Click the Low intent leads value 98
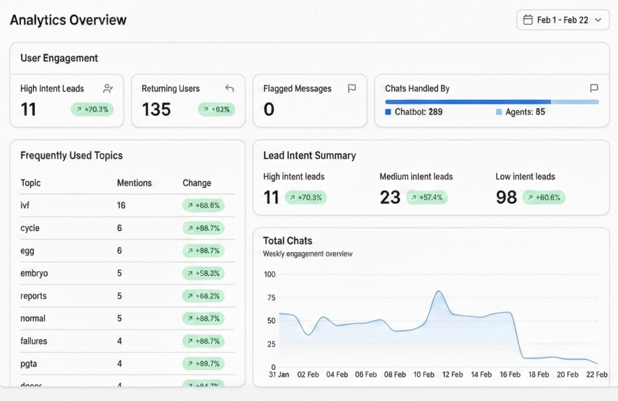This screenshot has width=618, height=401. (507, 197)
